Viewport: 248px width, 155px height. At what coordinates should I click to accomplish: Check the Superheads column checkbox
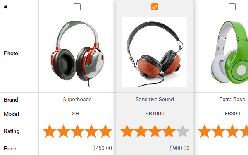(77, 7)
